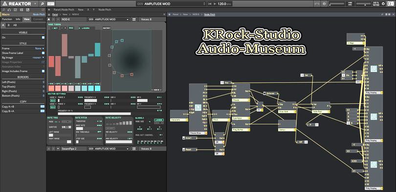Open the snapshot list showing 009 AMPLITUDE MOD in header
Screen dimensions: 396x192
click(x=172, y=4)
